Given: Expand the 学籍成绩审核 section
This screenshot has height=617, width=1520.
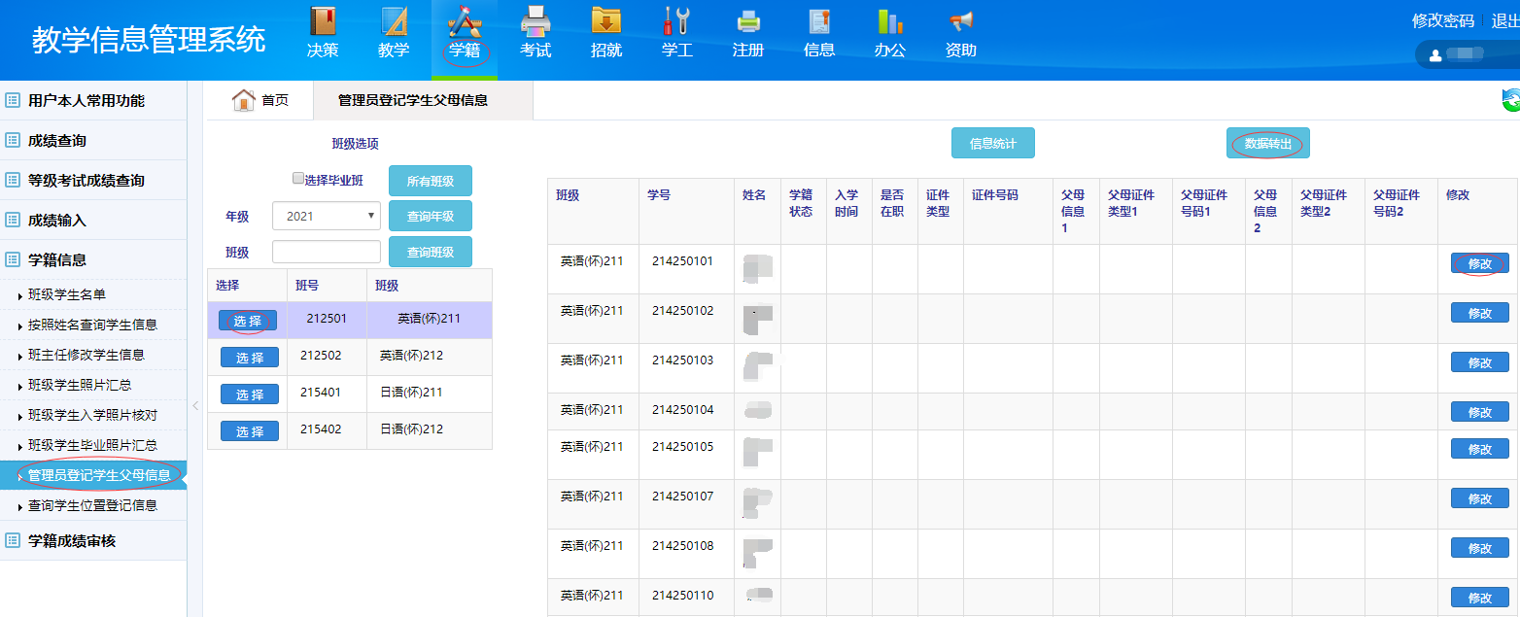Looking at the screenshot, I should (93, 540).
